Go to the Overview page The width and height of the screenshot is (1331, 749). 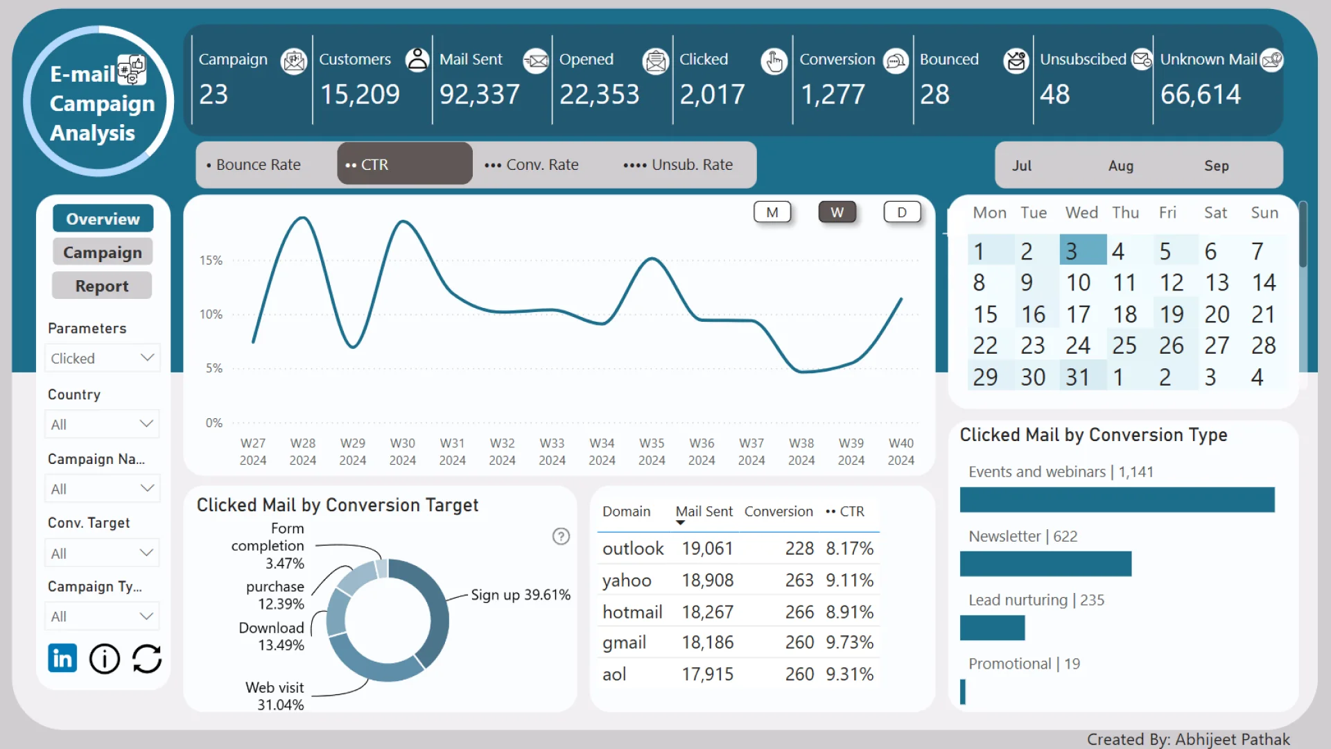coord(103,218)
